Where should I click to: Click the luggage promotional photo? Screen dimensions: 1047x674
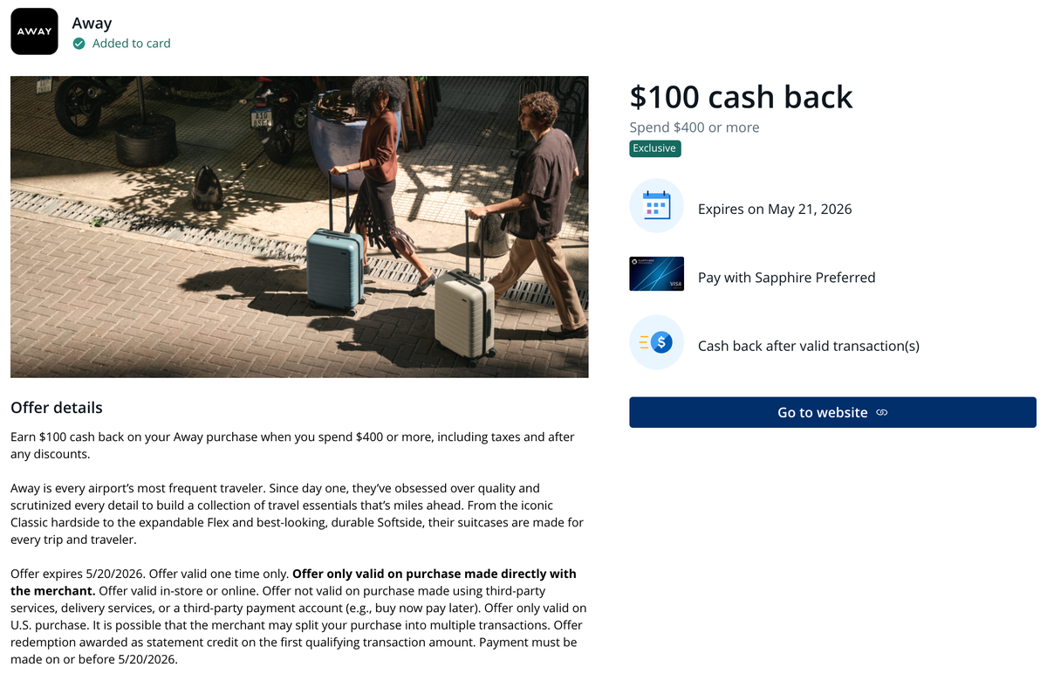298,226
